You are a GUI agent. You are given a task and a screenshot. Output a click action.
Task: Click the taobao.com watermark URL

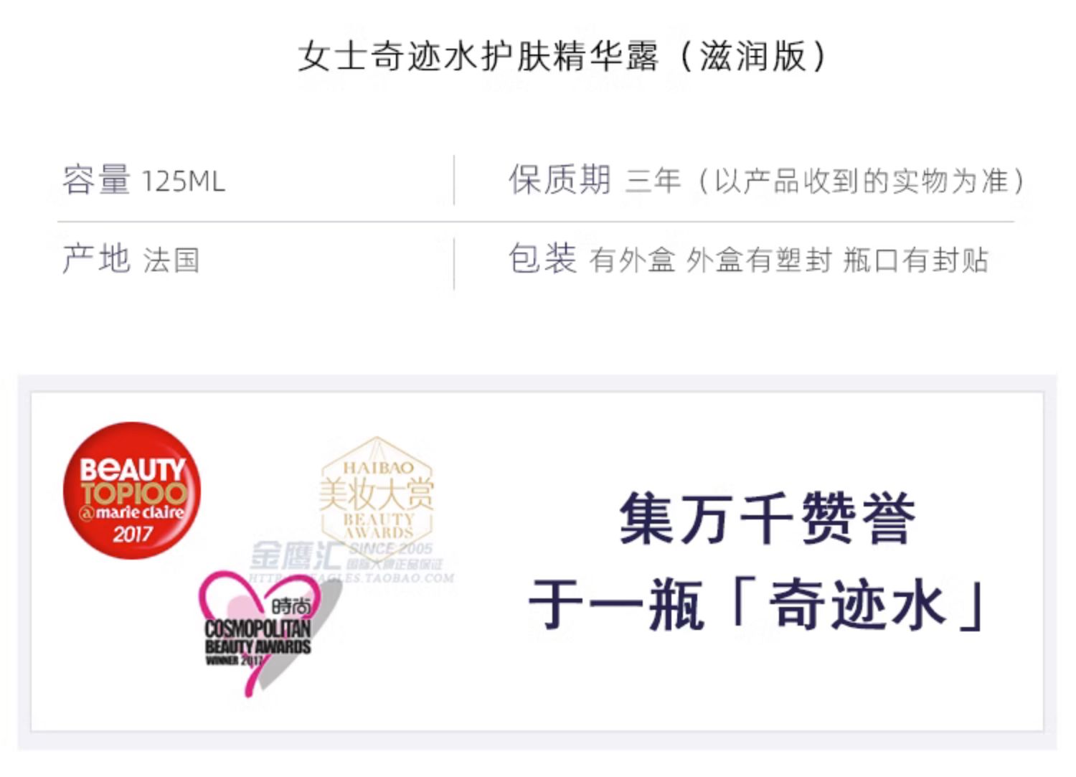point(351,578)
